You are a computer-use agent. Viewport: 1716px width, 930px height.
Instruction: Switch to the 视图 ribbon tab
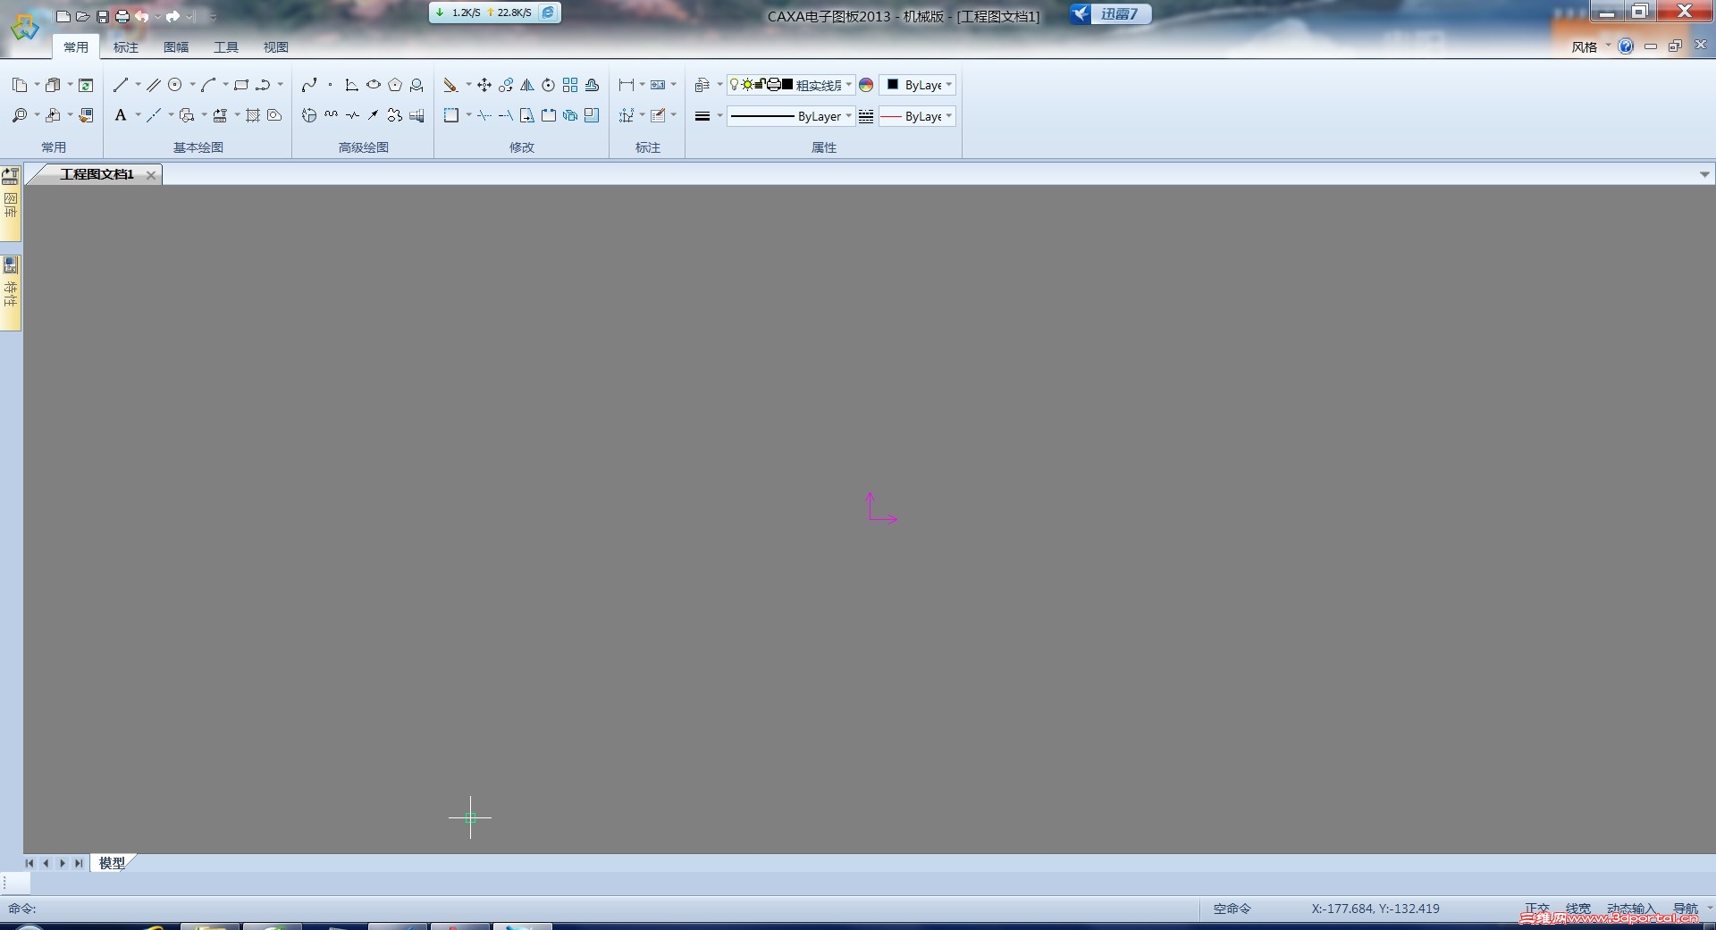coord(276,47)
